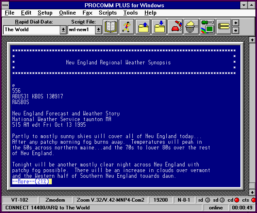Click National Weather Service taunton MA line
Viewport: 257px width, 213px height.
coord(62,119)
